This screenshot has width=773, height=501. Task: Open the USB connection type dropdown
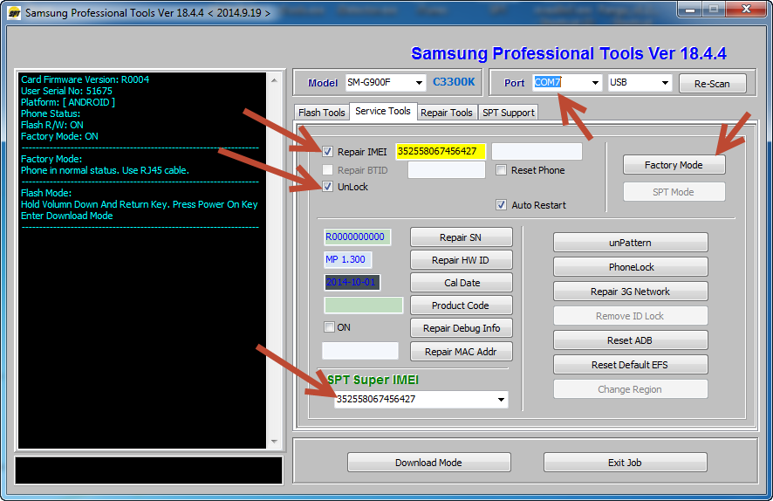(665, 83)
